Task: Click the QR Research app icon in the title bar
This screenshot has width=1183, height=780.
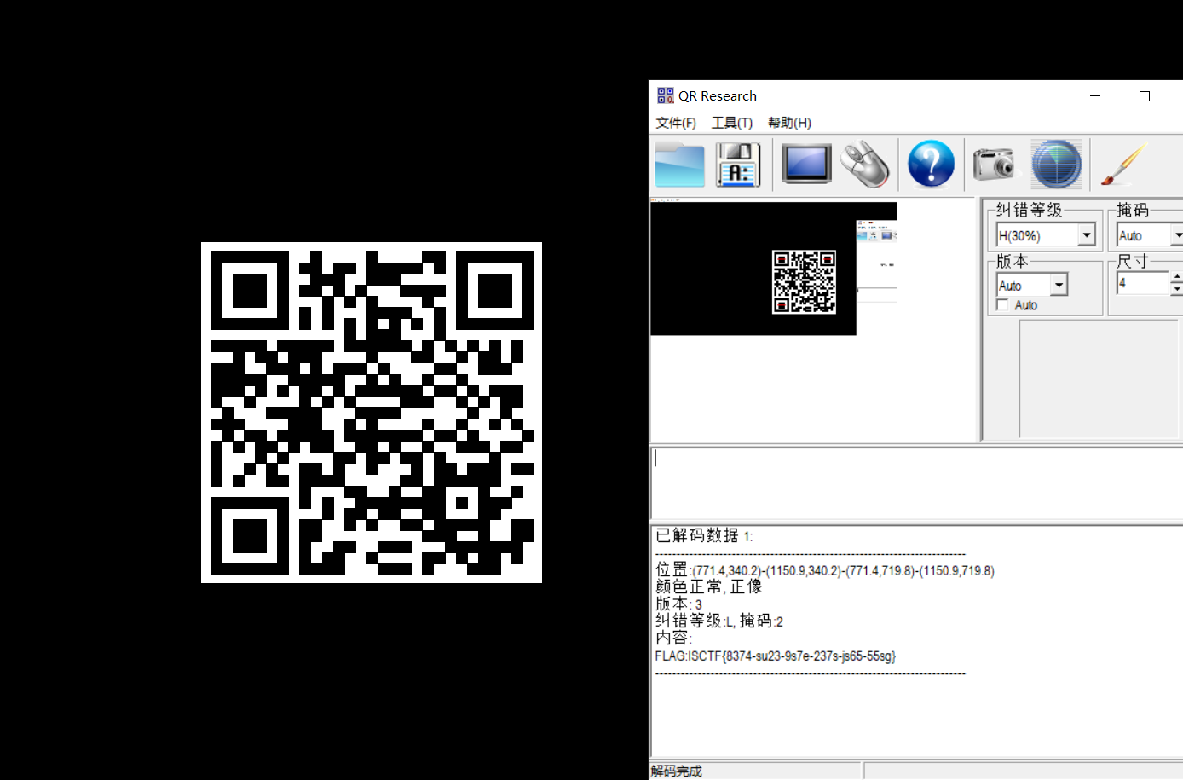Action: point(665,95)
